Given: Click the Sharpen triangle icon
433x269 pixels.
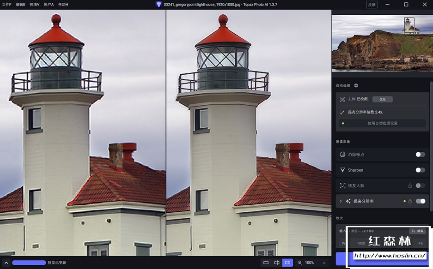Looking at the screenshot, I should (x=342, y=170).
